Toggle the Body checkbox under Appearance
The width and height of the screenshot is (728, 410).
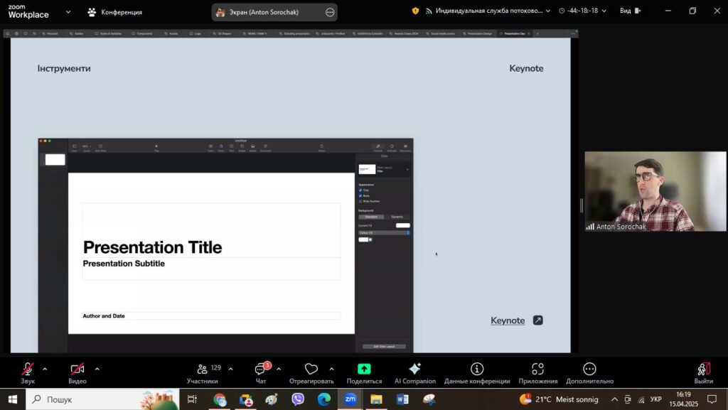point(360,195)
